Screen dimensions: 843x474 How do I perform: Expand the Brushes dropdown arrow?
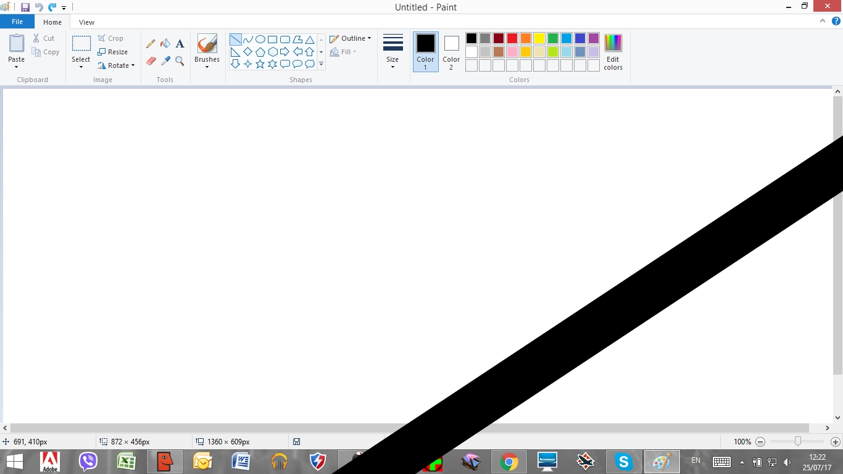coord(207,67)
